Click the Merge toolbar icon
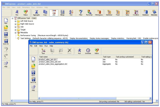160x107 pixels. click(x=62, y=13)
